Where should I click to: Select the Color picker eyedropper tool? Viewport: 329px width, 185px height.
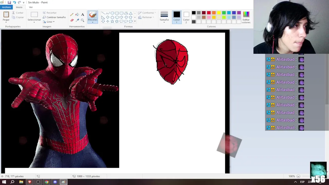pyautogui.click(x=77, y=20)
